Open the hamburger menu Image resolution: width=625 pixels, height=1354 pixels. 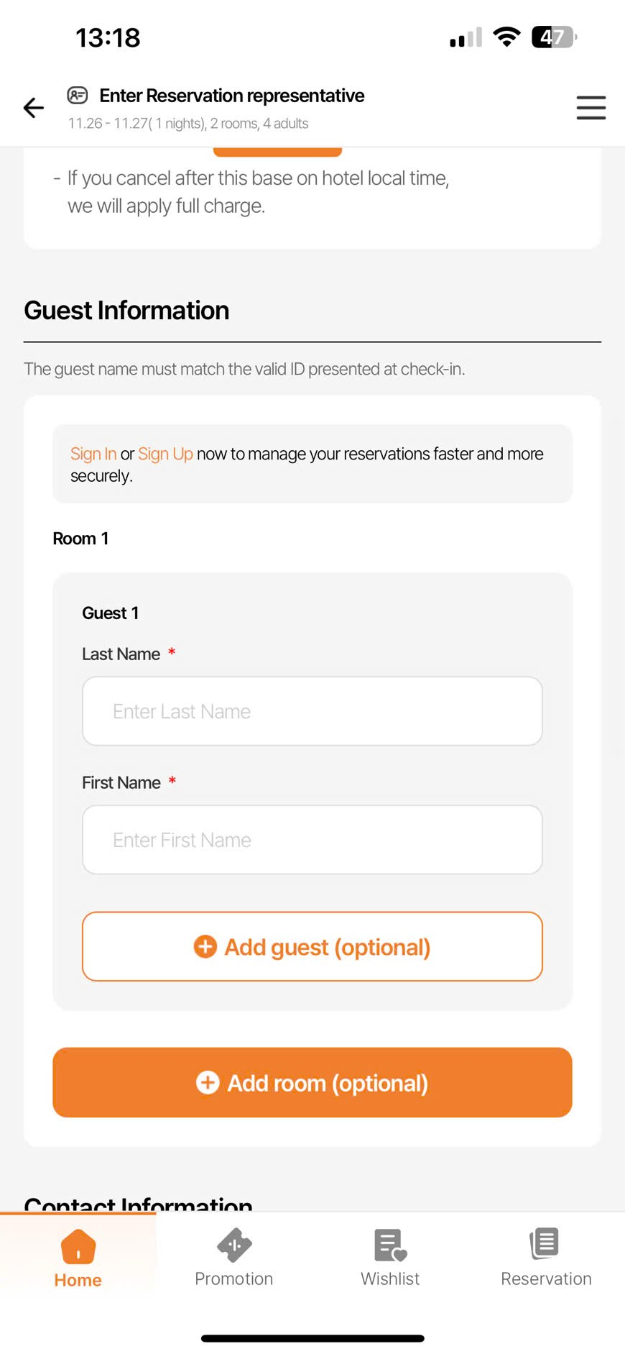click(x=591, y=108)
